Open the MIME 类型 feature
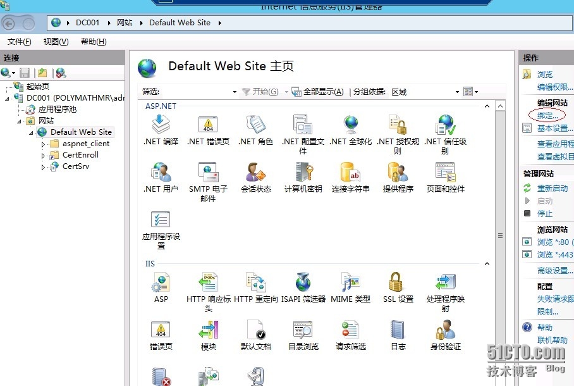Screen dimensions: 574x386 (x=350, y=287)
